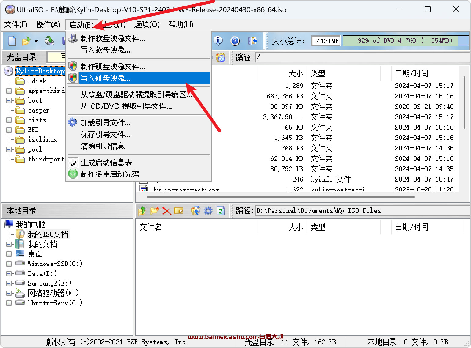Open the 文件(F) menu
471x348 pixels.
point(16,24)
